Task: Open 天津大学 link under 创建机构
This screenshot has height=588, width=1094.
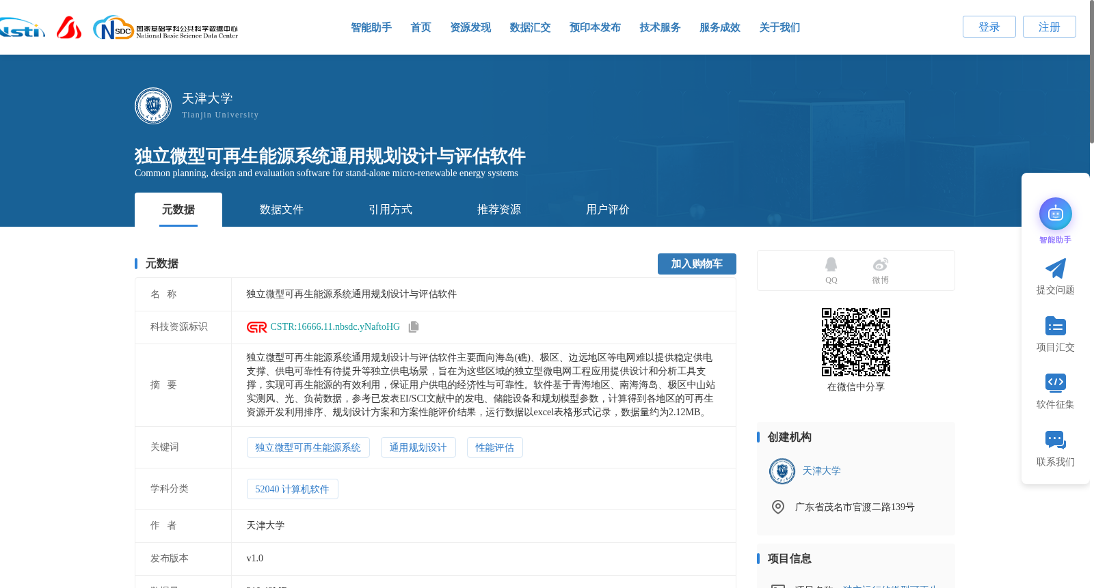Action: (821, 471)
